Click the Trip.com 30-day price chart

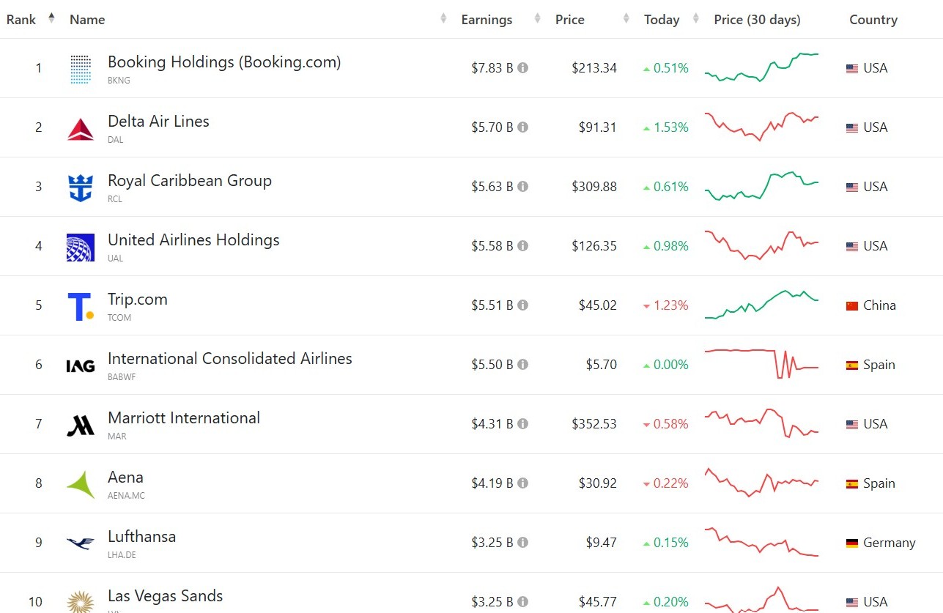(x=762, y=305)
